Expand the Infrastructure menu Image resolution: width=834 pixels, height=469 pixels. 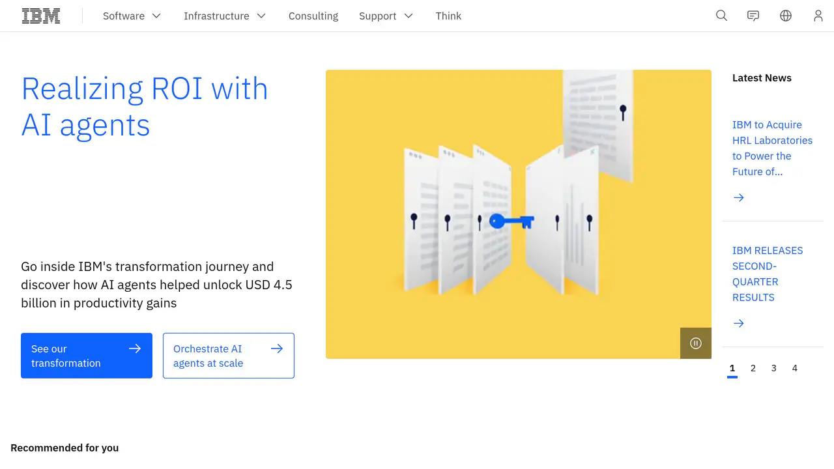(225, 16)
